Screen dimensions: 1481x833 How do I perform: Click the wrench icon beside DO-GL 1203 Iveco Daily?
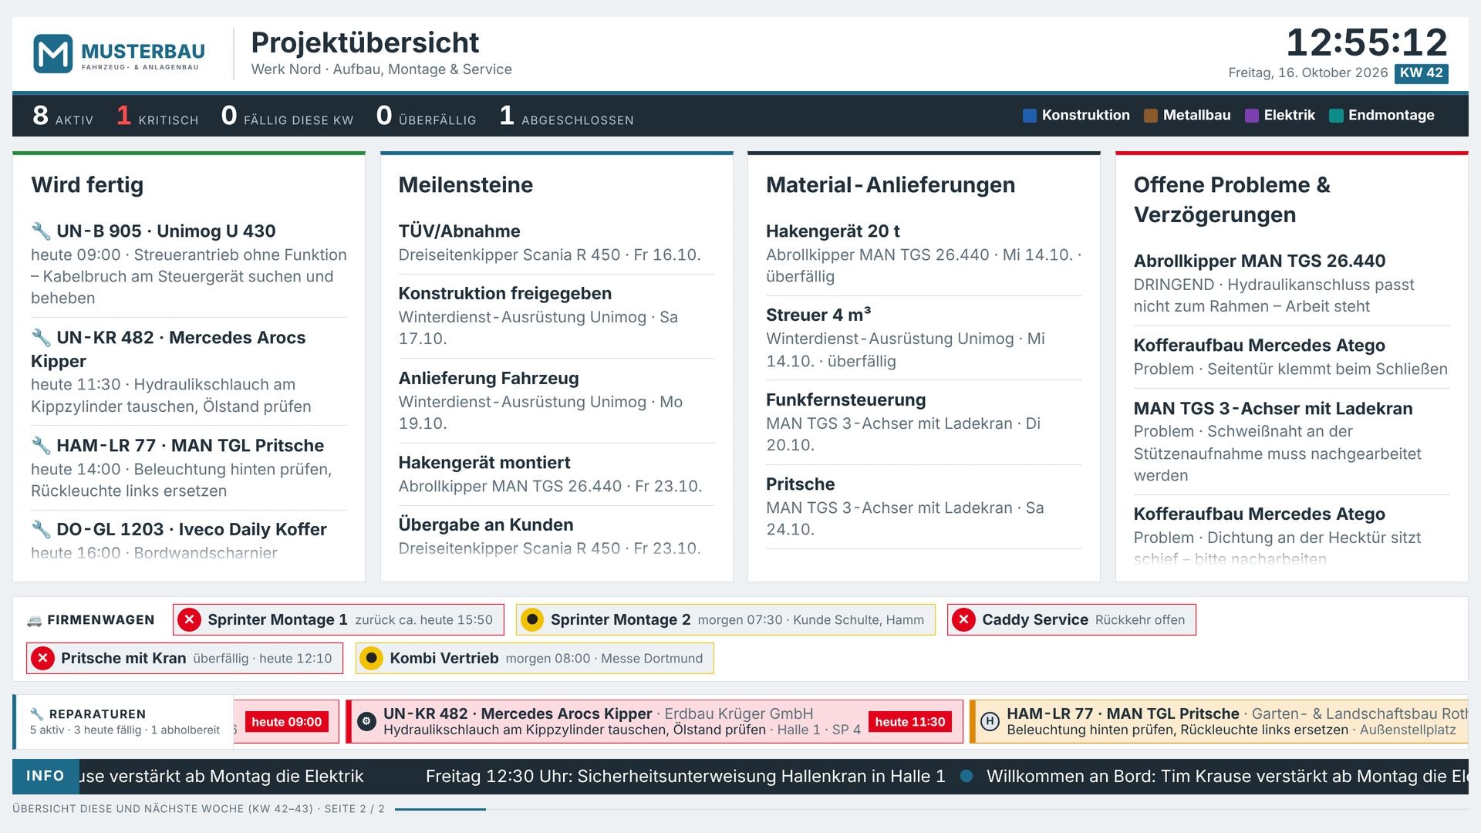41,529
